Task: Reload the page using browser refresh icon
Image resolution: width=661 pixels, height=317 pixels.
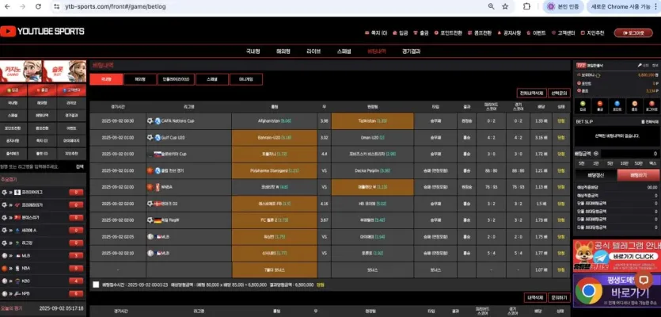Action: [38, 6]
